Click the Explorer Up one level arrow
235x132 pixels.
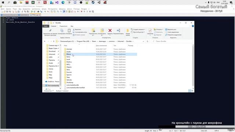pyautogui.click(x=54, y=41)
